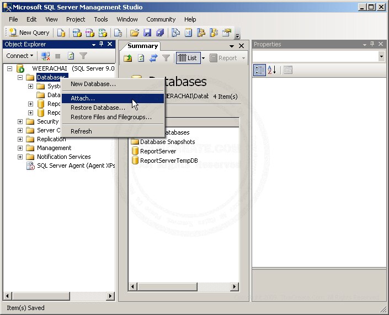This screenshot has width=389, height=315.
Task: Toggle the List view button in Summary
Action: point(188,58)
